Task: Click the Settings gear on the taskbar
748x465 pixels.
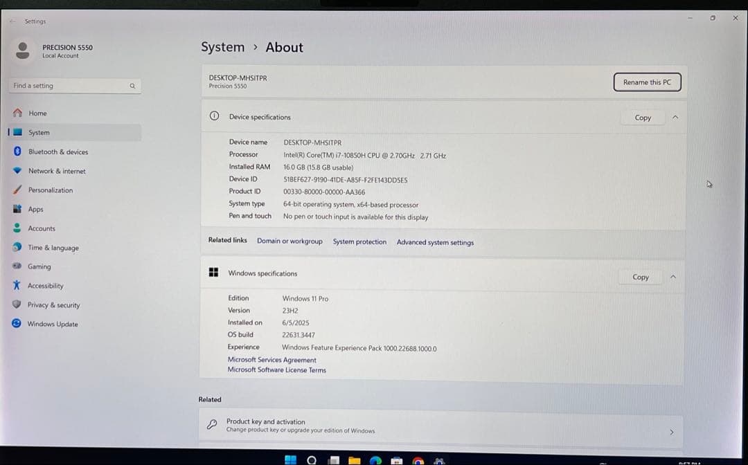Action: tap(439, 460)
